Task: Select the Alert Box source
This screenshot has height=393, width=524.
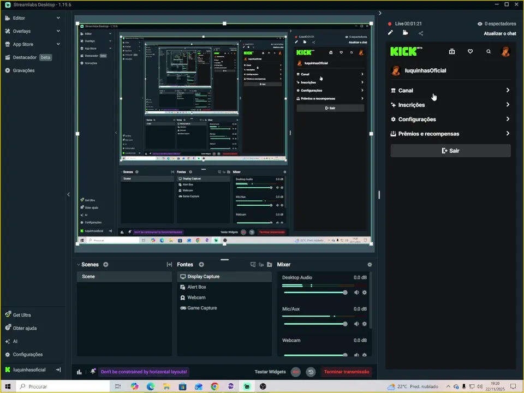Action: tap(224, 287)
